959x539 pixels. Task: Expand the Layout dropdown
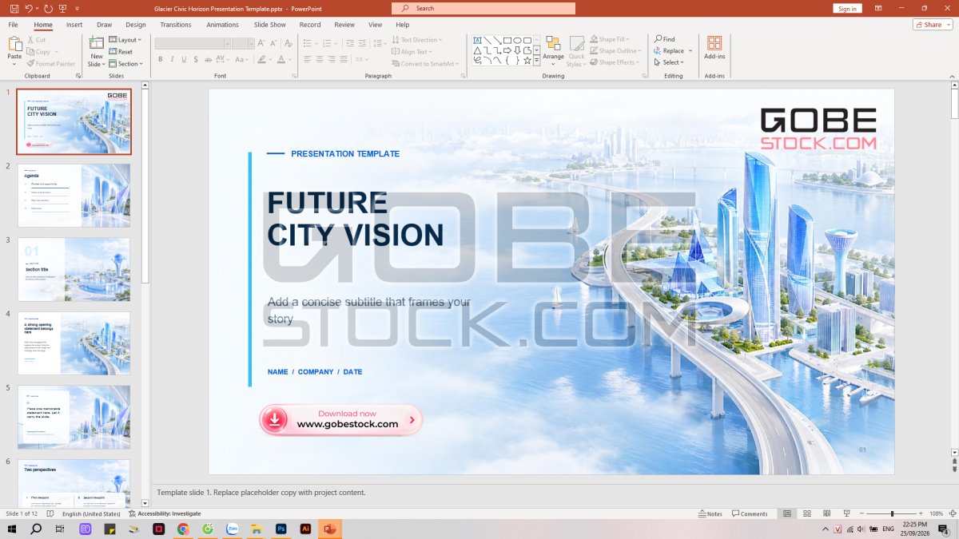[125, 40]
